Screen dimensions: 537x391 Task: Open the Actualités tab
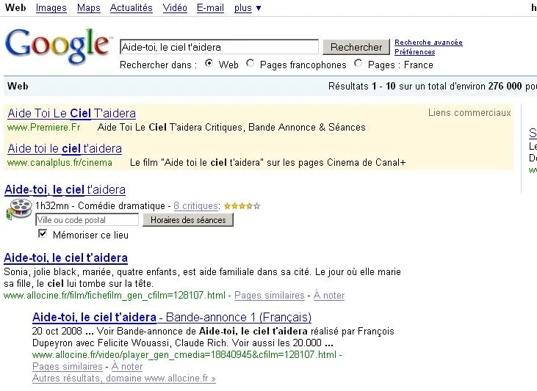point(131,8)
